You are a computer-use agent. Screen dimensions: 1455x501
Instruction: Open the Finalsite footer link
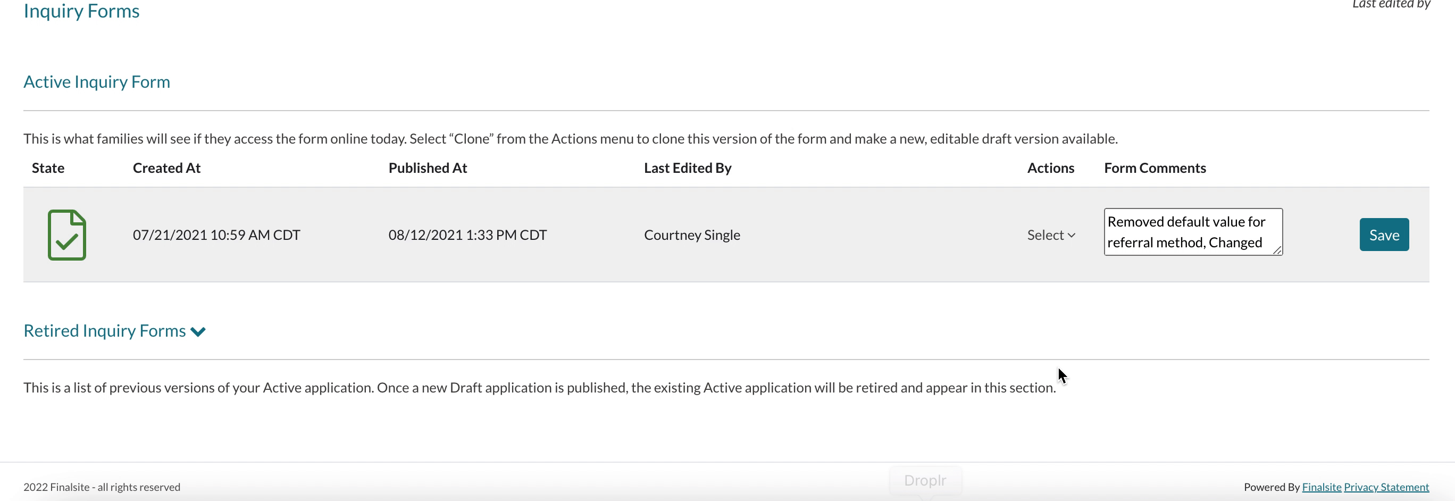1321,487
